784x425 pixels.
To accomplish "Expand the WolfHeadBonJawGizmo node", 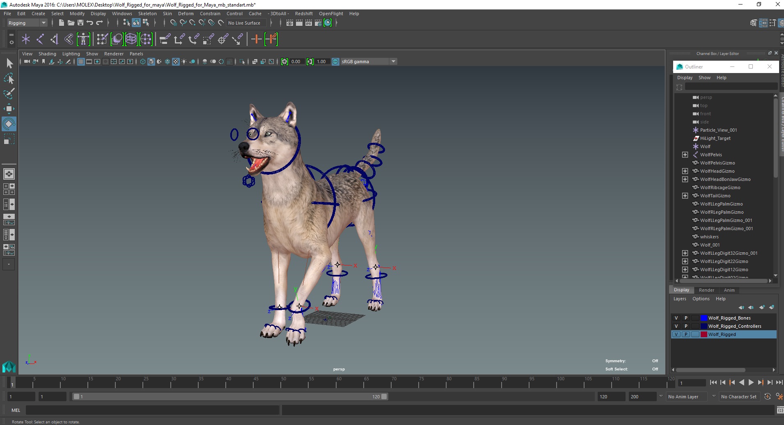I will 685,179.
